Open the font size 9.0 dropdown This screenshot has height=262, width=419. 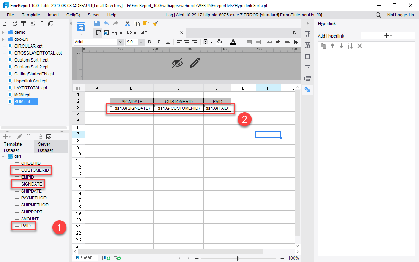(x=141, y=42)
